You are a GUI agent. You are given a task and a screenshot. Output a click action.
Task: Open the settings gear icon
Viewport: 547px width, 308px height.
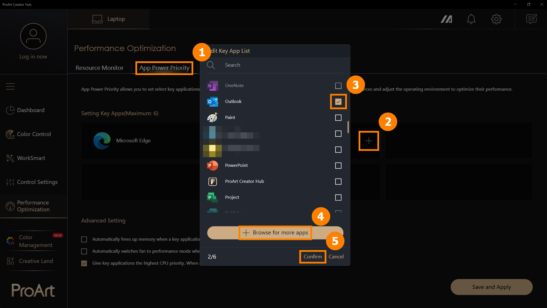pos(496,19)
